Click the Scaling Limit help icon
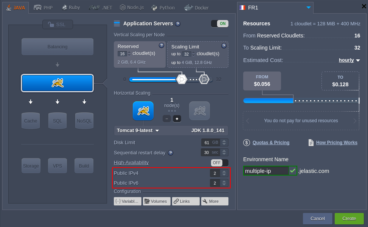Screen dimensions: 368x227 tap(224, 46)
